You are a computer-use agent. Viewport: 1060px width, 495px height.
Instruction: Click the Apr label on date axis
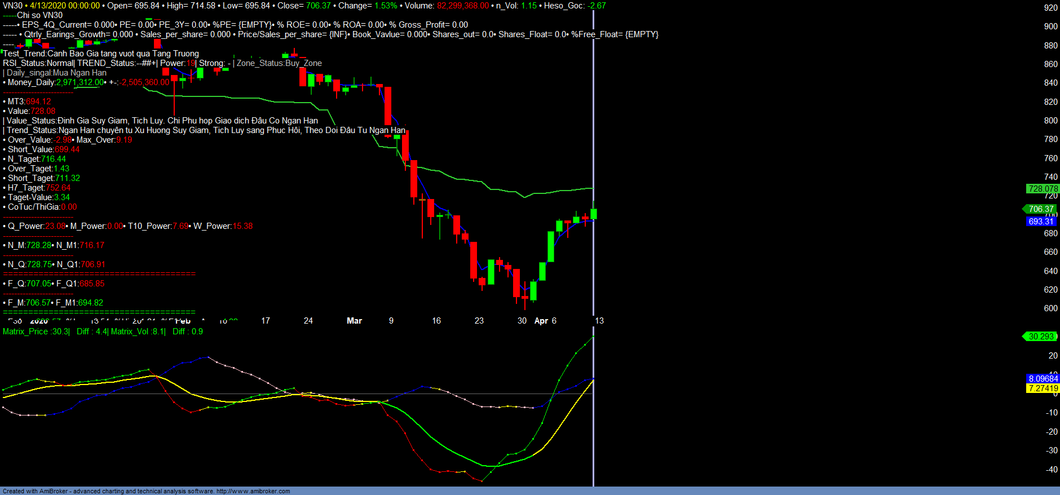click(x=541, y=321)
